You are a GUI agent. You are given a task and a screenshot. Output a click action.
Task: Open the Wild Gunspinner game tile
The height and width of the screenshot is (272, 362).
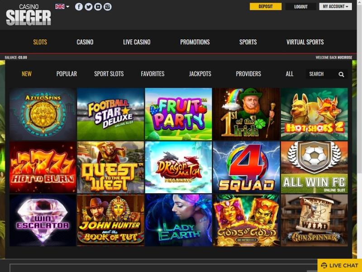pyautogui.click(x=314, y=220)
